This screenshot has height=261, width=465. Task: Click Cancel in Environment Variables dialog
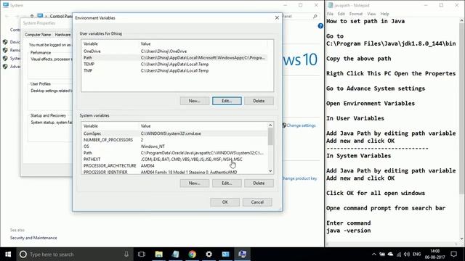pos(257,202)
